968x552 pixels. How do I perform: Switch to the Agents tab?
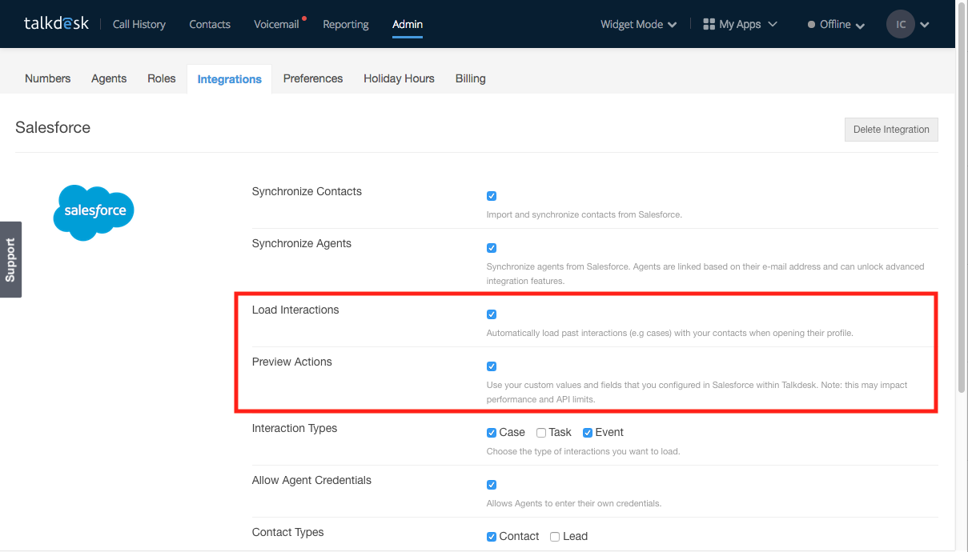click(x=109, y=78)
